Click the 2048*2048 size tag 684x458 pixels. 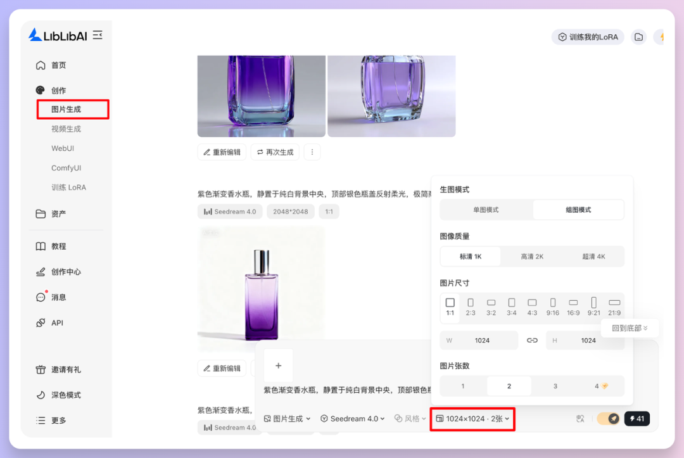(291, 212)
